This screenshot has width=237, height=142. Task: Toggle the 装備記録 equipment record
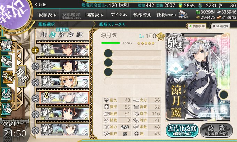220,26
